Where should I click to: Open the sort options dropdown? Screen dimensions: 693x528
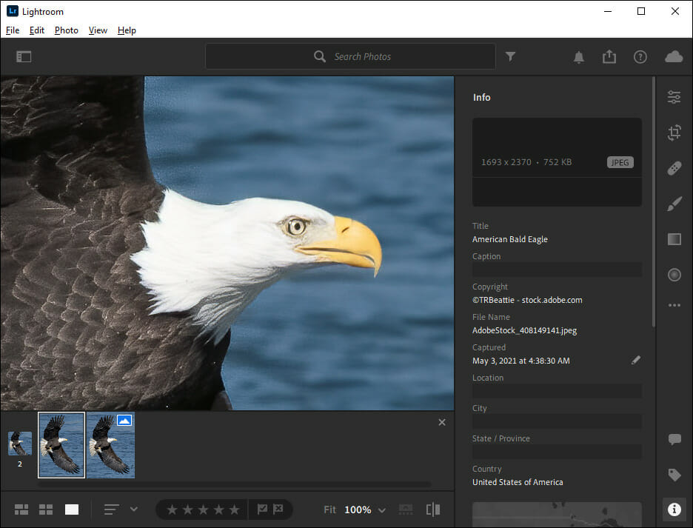(x=134, y=509)
